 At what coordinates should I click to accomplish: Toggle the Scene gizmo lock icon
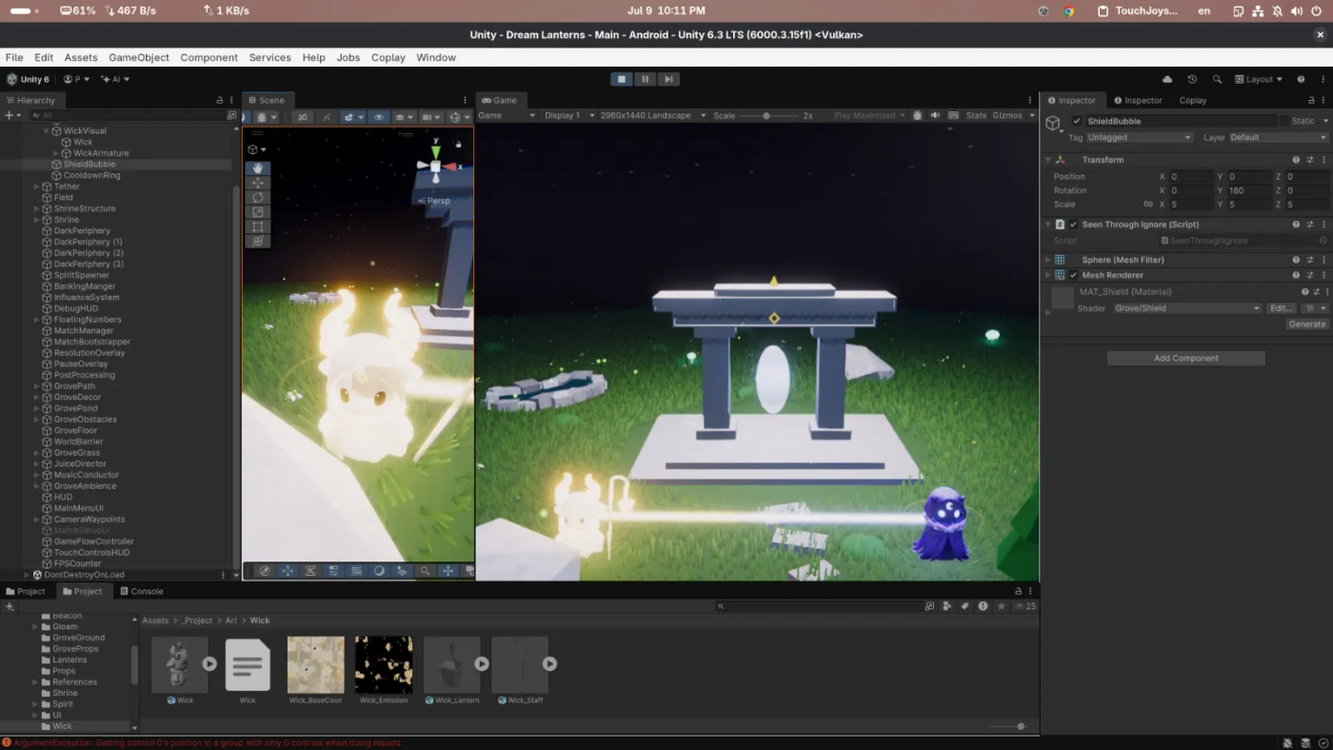[x=458, y=144]
